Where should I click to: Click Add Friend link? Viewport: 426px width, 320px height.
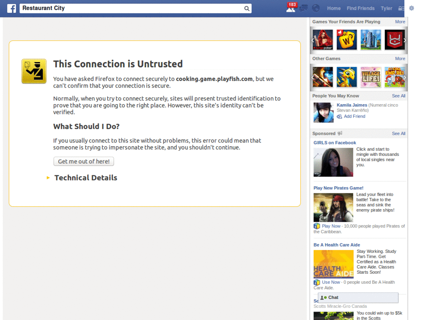point(354,116)
